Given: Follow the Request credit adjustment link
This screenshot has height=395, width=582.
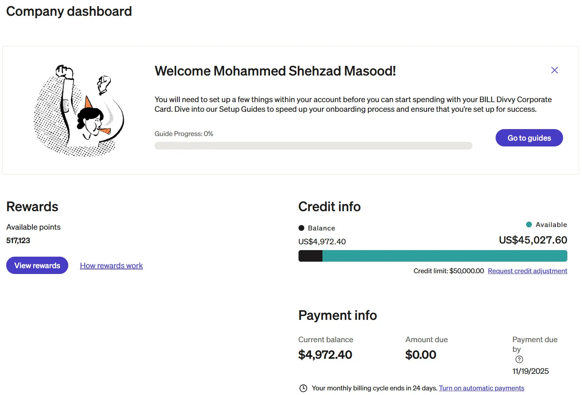Looking at the screenshot, I should pyautogui.click(x=527, y=271).
